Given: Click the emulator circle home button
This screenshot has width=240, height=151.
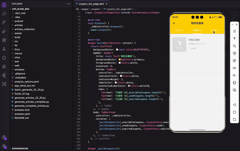Looking at the screenshot, I should click(234, 112).
